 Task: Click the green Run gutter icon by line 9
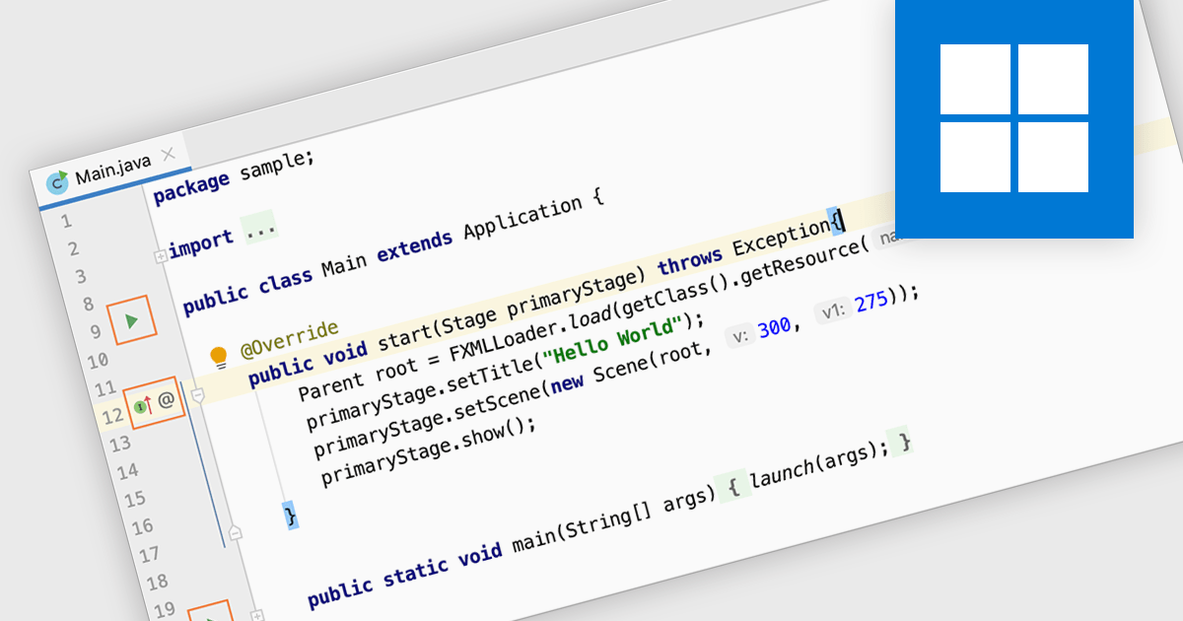(133, 320)
